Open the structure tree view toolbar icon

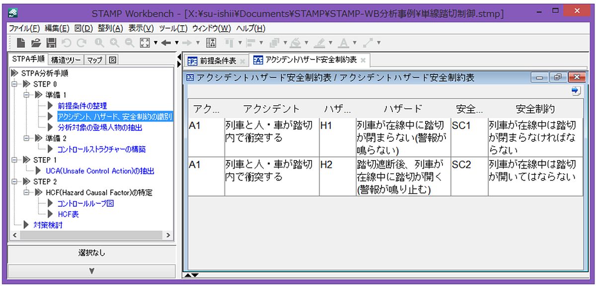[212, 42]
